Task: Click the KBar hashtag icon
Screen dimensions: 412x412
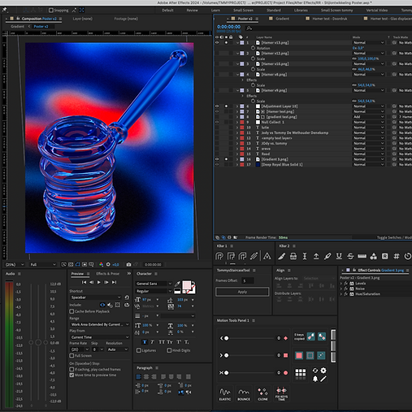Action: [397, 256]
